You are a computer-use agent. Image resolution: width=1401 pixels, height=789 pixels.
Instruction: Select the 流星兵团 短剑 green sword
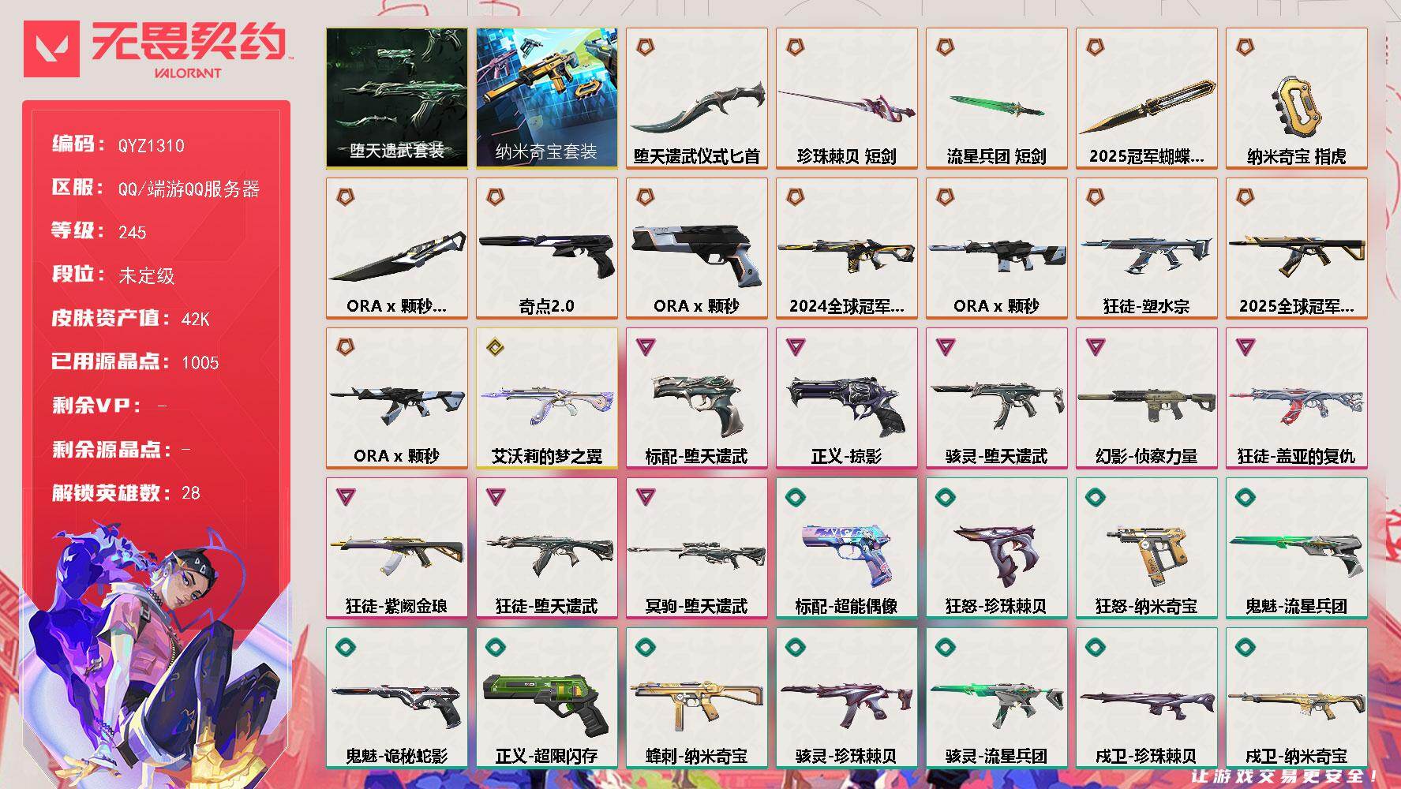coord(996,98)
